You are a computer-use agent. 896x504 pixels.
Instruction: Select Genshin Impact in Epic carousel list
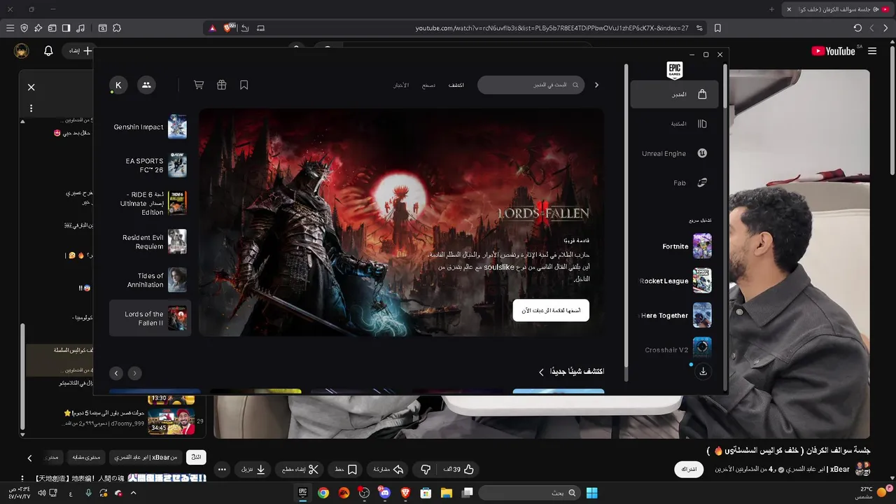pyautogui.click(x=150, y=127)
